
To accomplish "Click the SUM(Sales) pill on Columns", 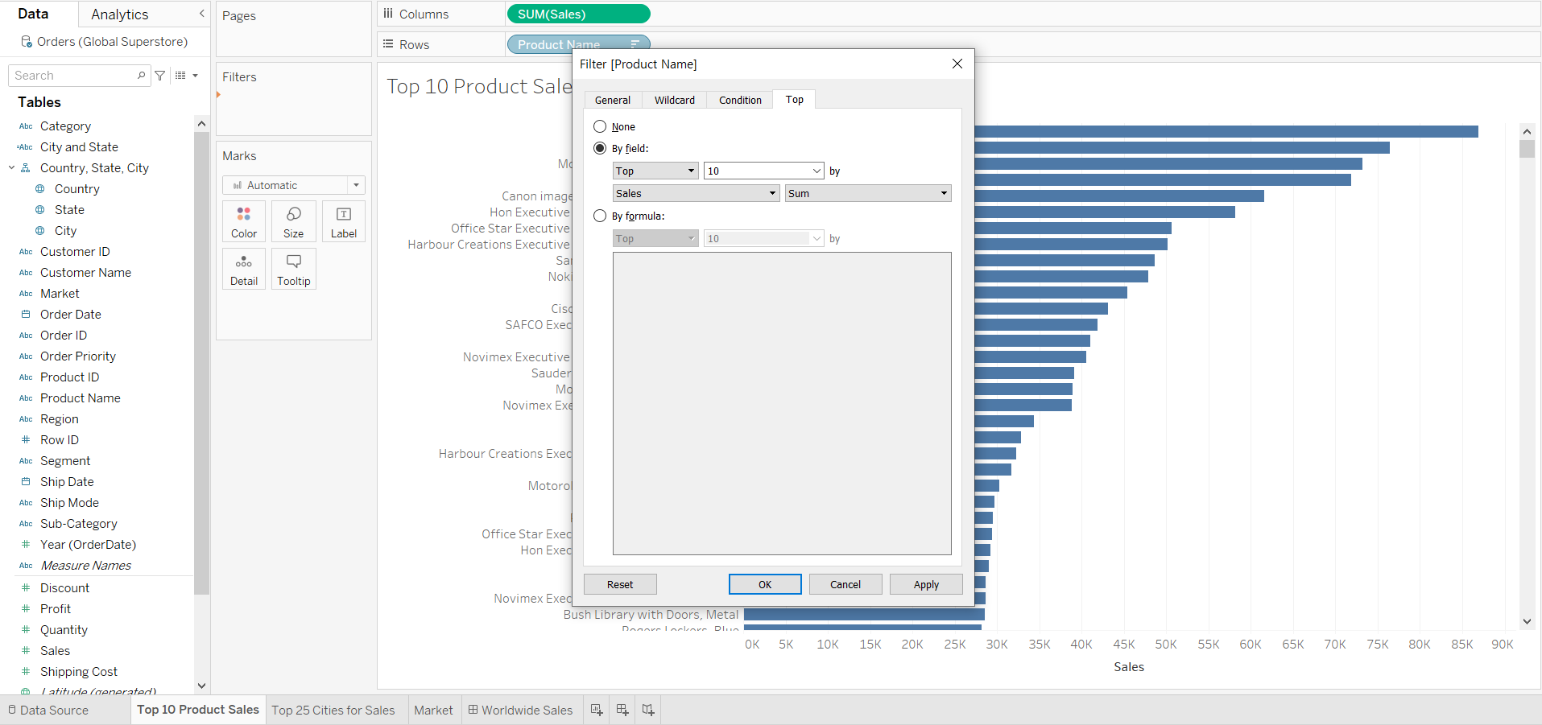I will coord(578,14).
